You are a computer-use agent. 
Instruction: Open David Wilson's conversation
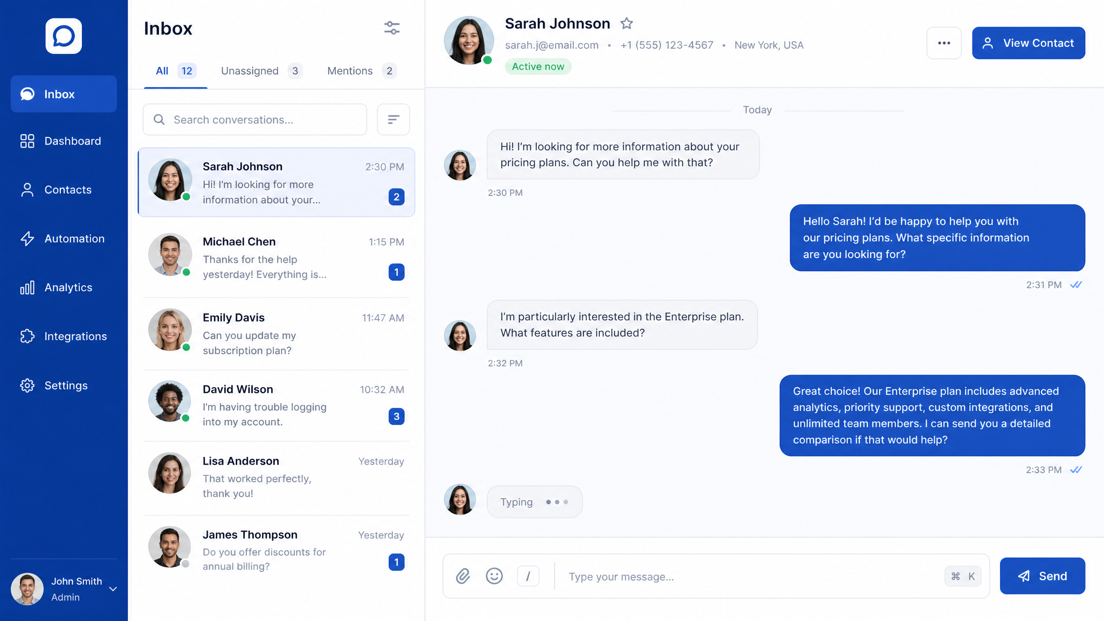(x=277, y=405)
